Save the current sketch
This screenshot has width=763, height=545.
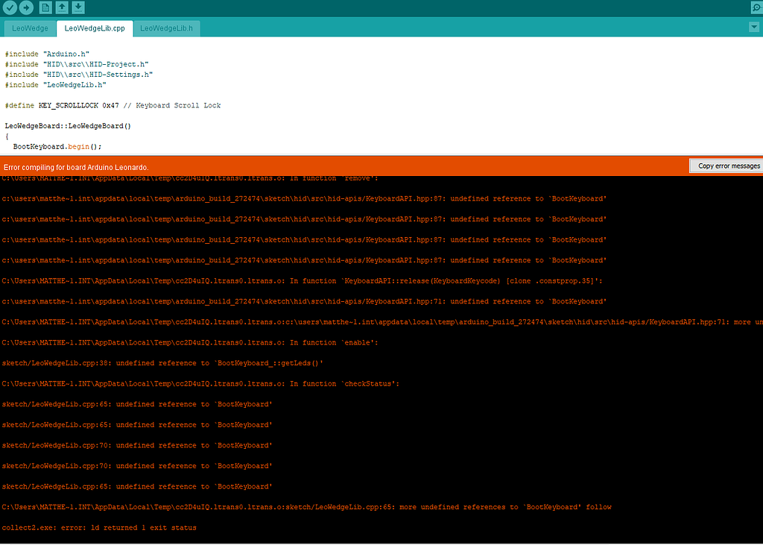click(x=78, y=7)
